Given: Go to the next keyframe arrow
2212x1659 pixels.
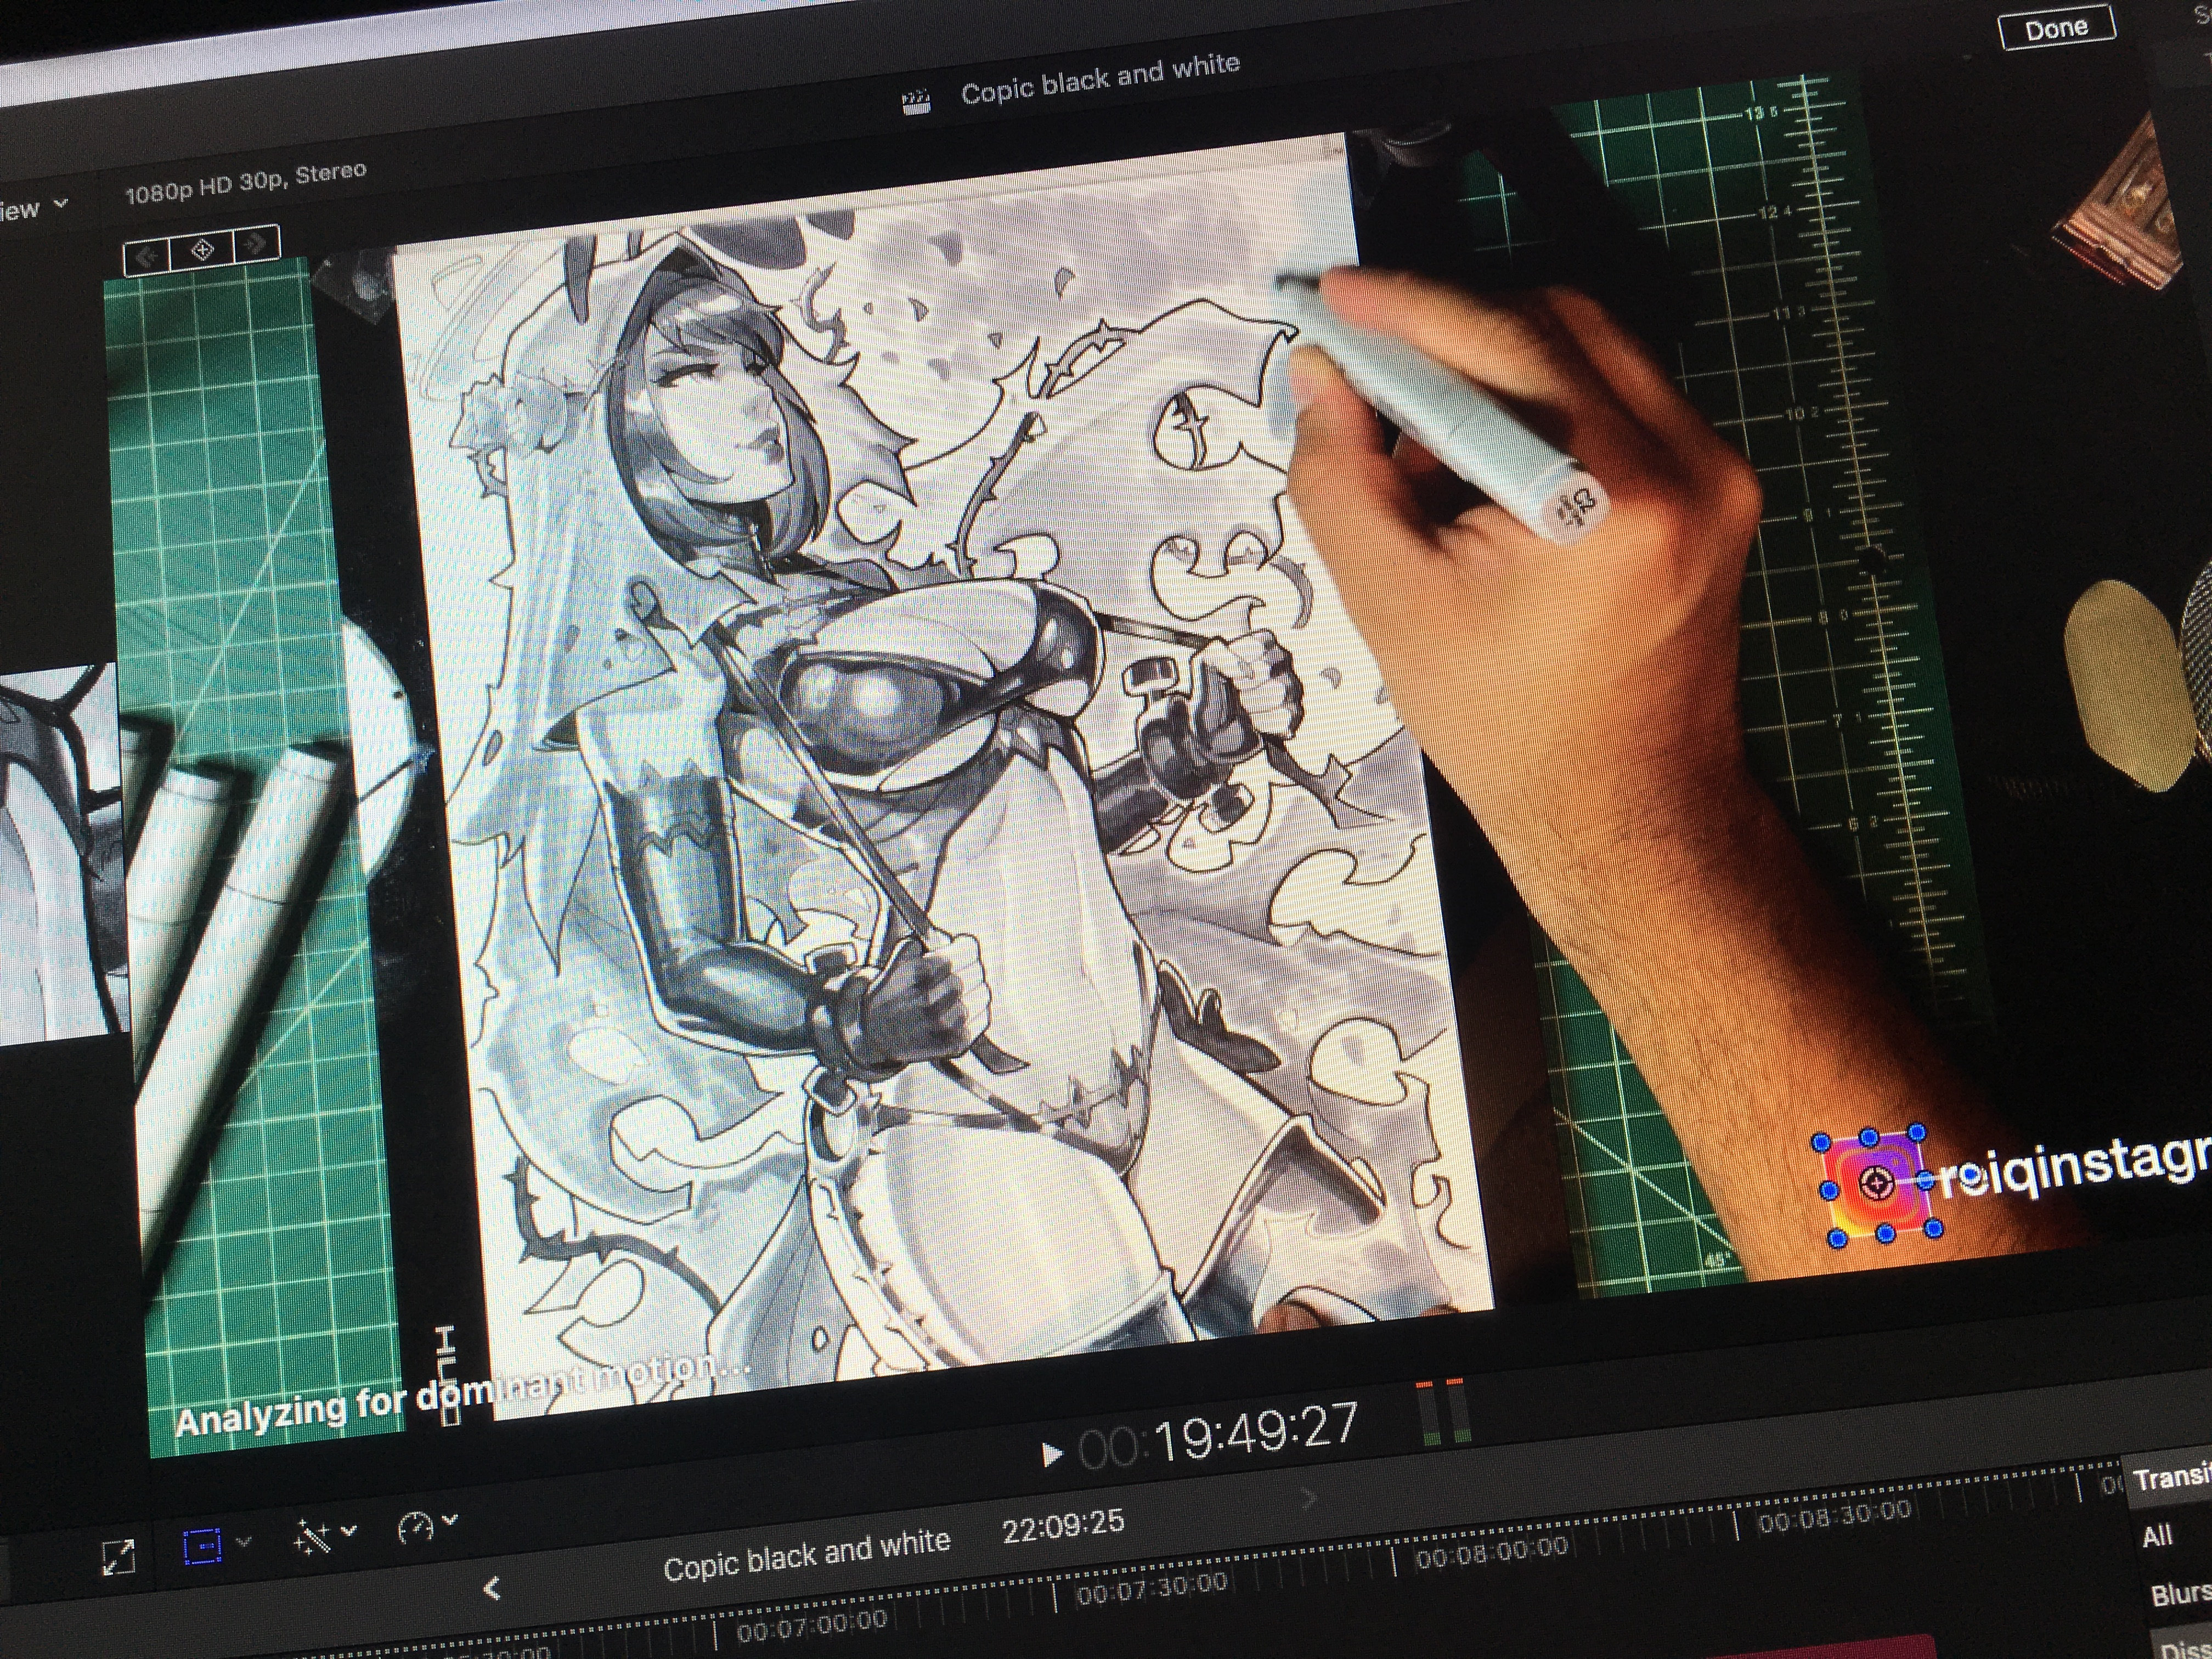Looking at the screenshot, I should pyautogui.click(x=256, y=244).
